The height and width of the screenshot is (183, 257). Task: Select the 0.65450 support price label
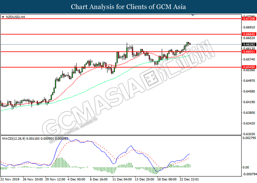point(249,67)
